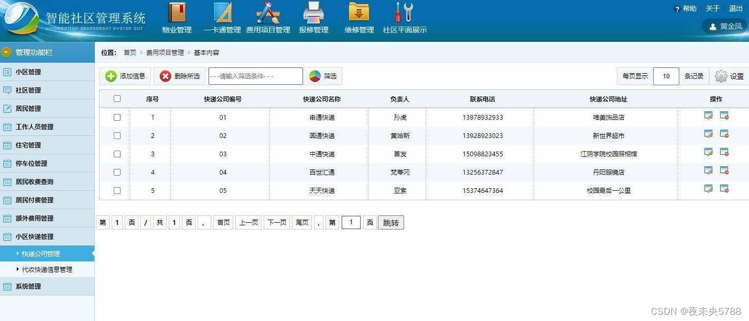The width and height of the screenshot is (749, 321).
Task: Click the 联系电话 column header
Action: [482, 99]
